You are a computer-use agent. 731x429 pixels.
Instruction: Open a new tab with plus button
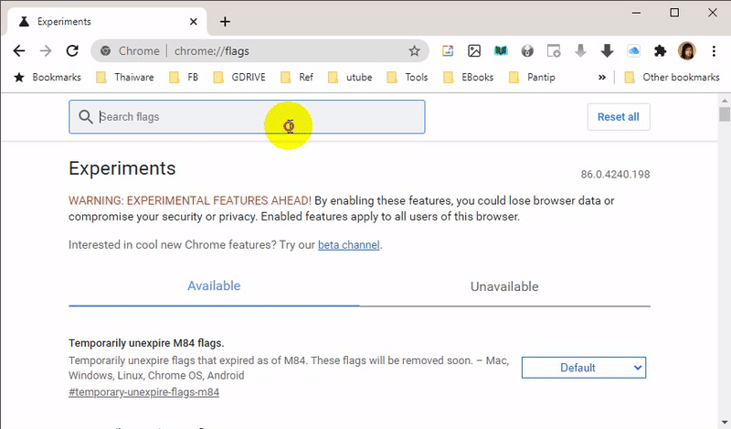pyautogui.click(x=225, y=21)
